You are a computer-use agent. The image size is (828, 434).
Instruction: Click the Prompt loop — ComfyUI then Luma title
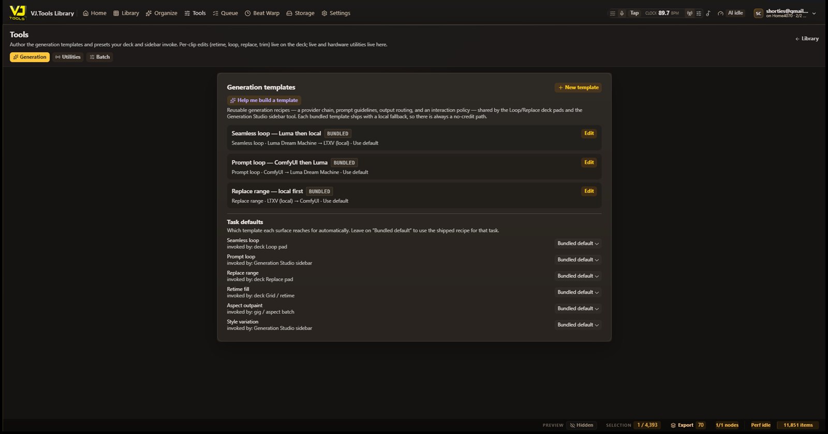279,162
